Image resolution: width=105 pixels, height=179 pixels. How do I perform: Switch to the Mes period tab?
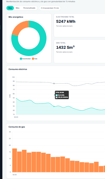tap(17, 8)
